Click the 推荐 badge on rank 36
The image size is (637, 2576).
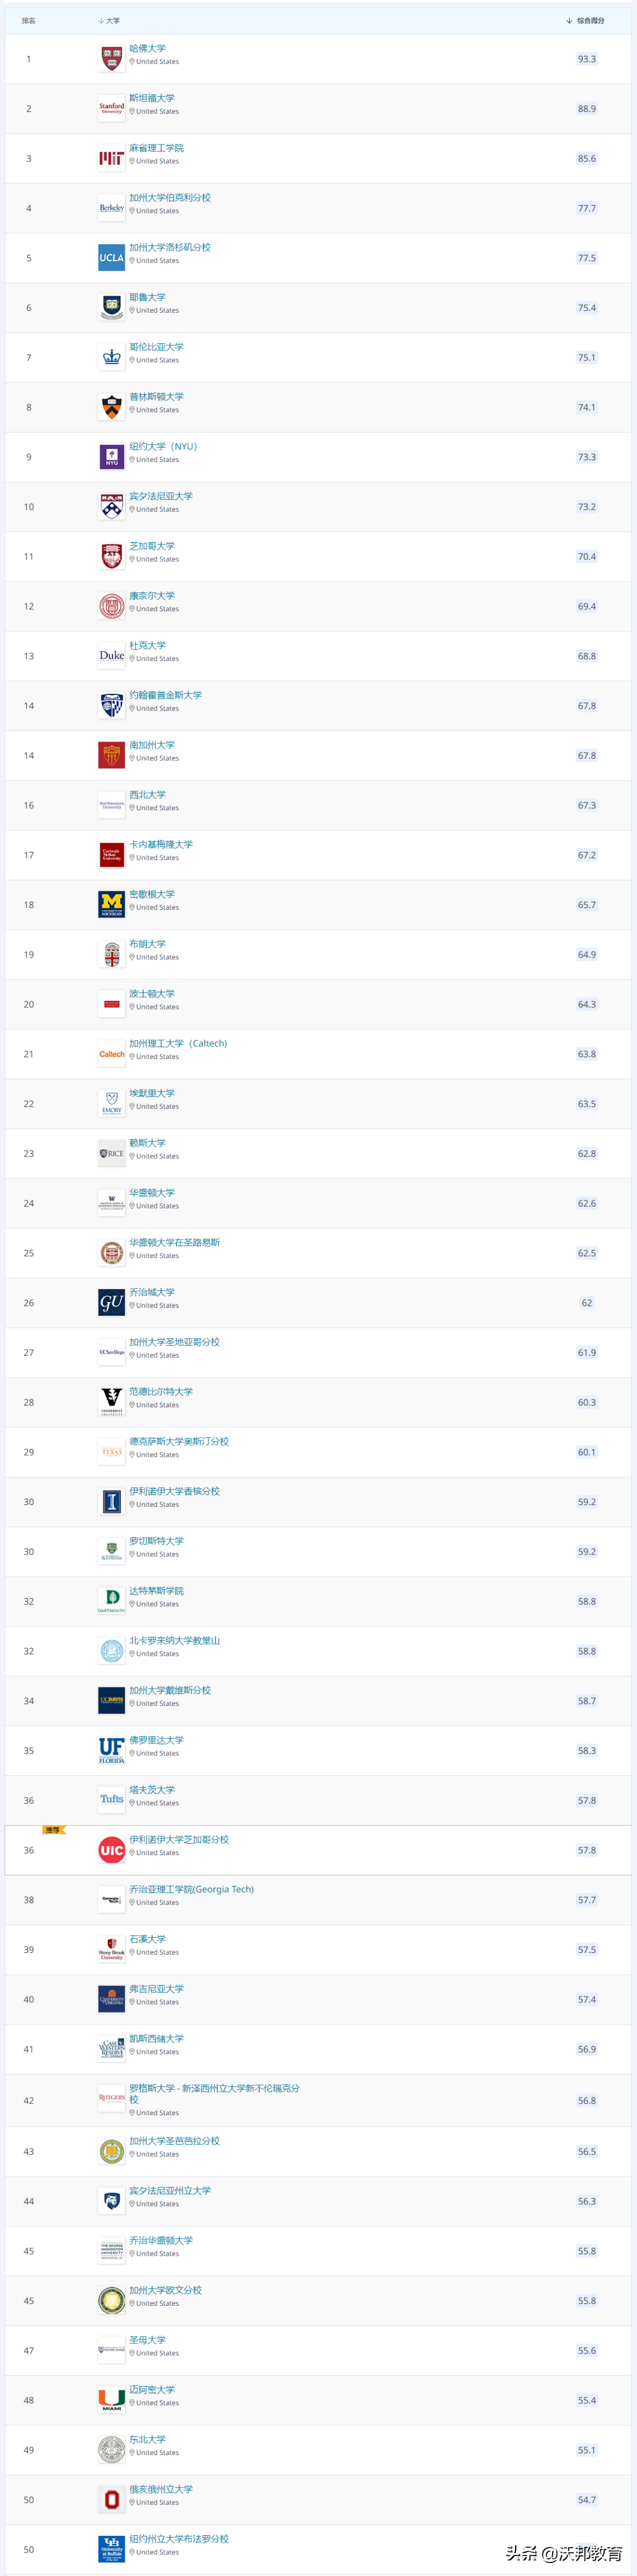point(53,1830)
